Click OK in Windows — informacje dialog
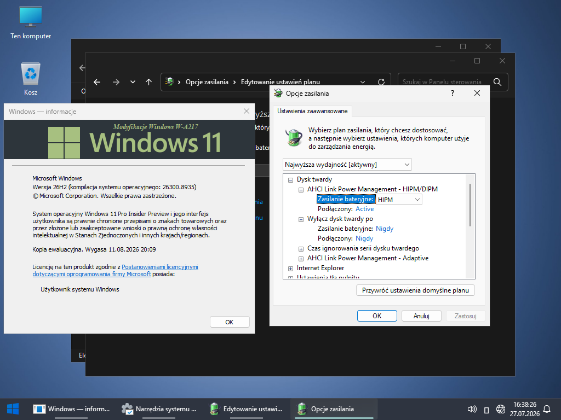The image size is (561, 420). point(230,322)
